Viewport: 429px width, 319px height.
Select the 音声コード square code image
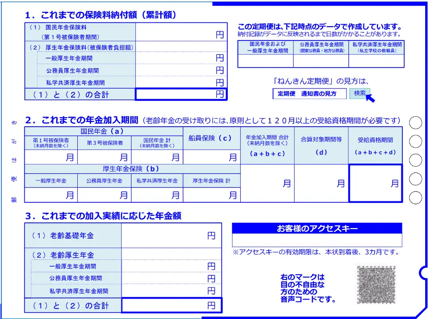[x=376, y=285]
